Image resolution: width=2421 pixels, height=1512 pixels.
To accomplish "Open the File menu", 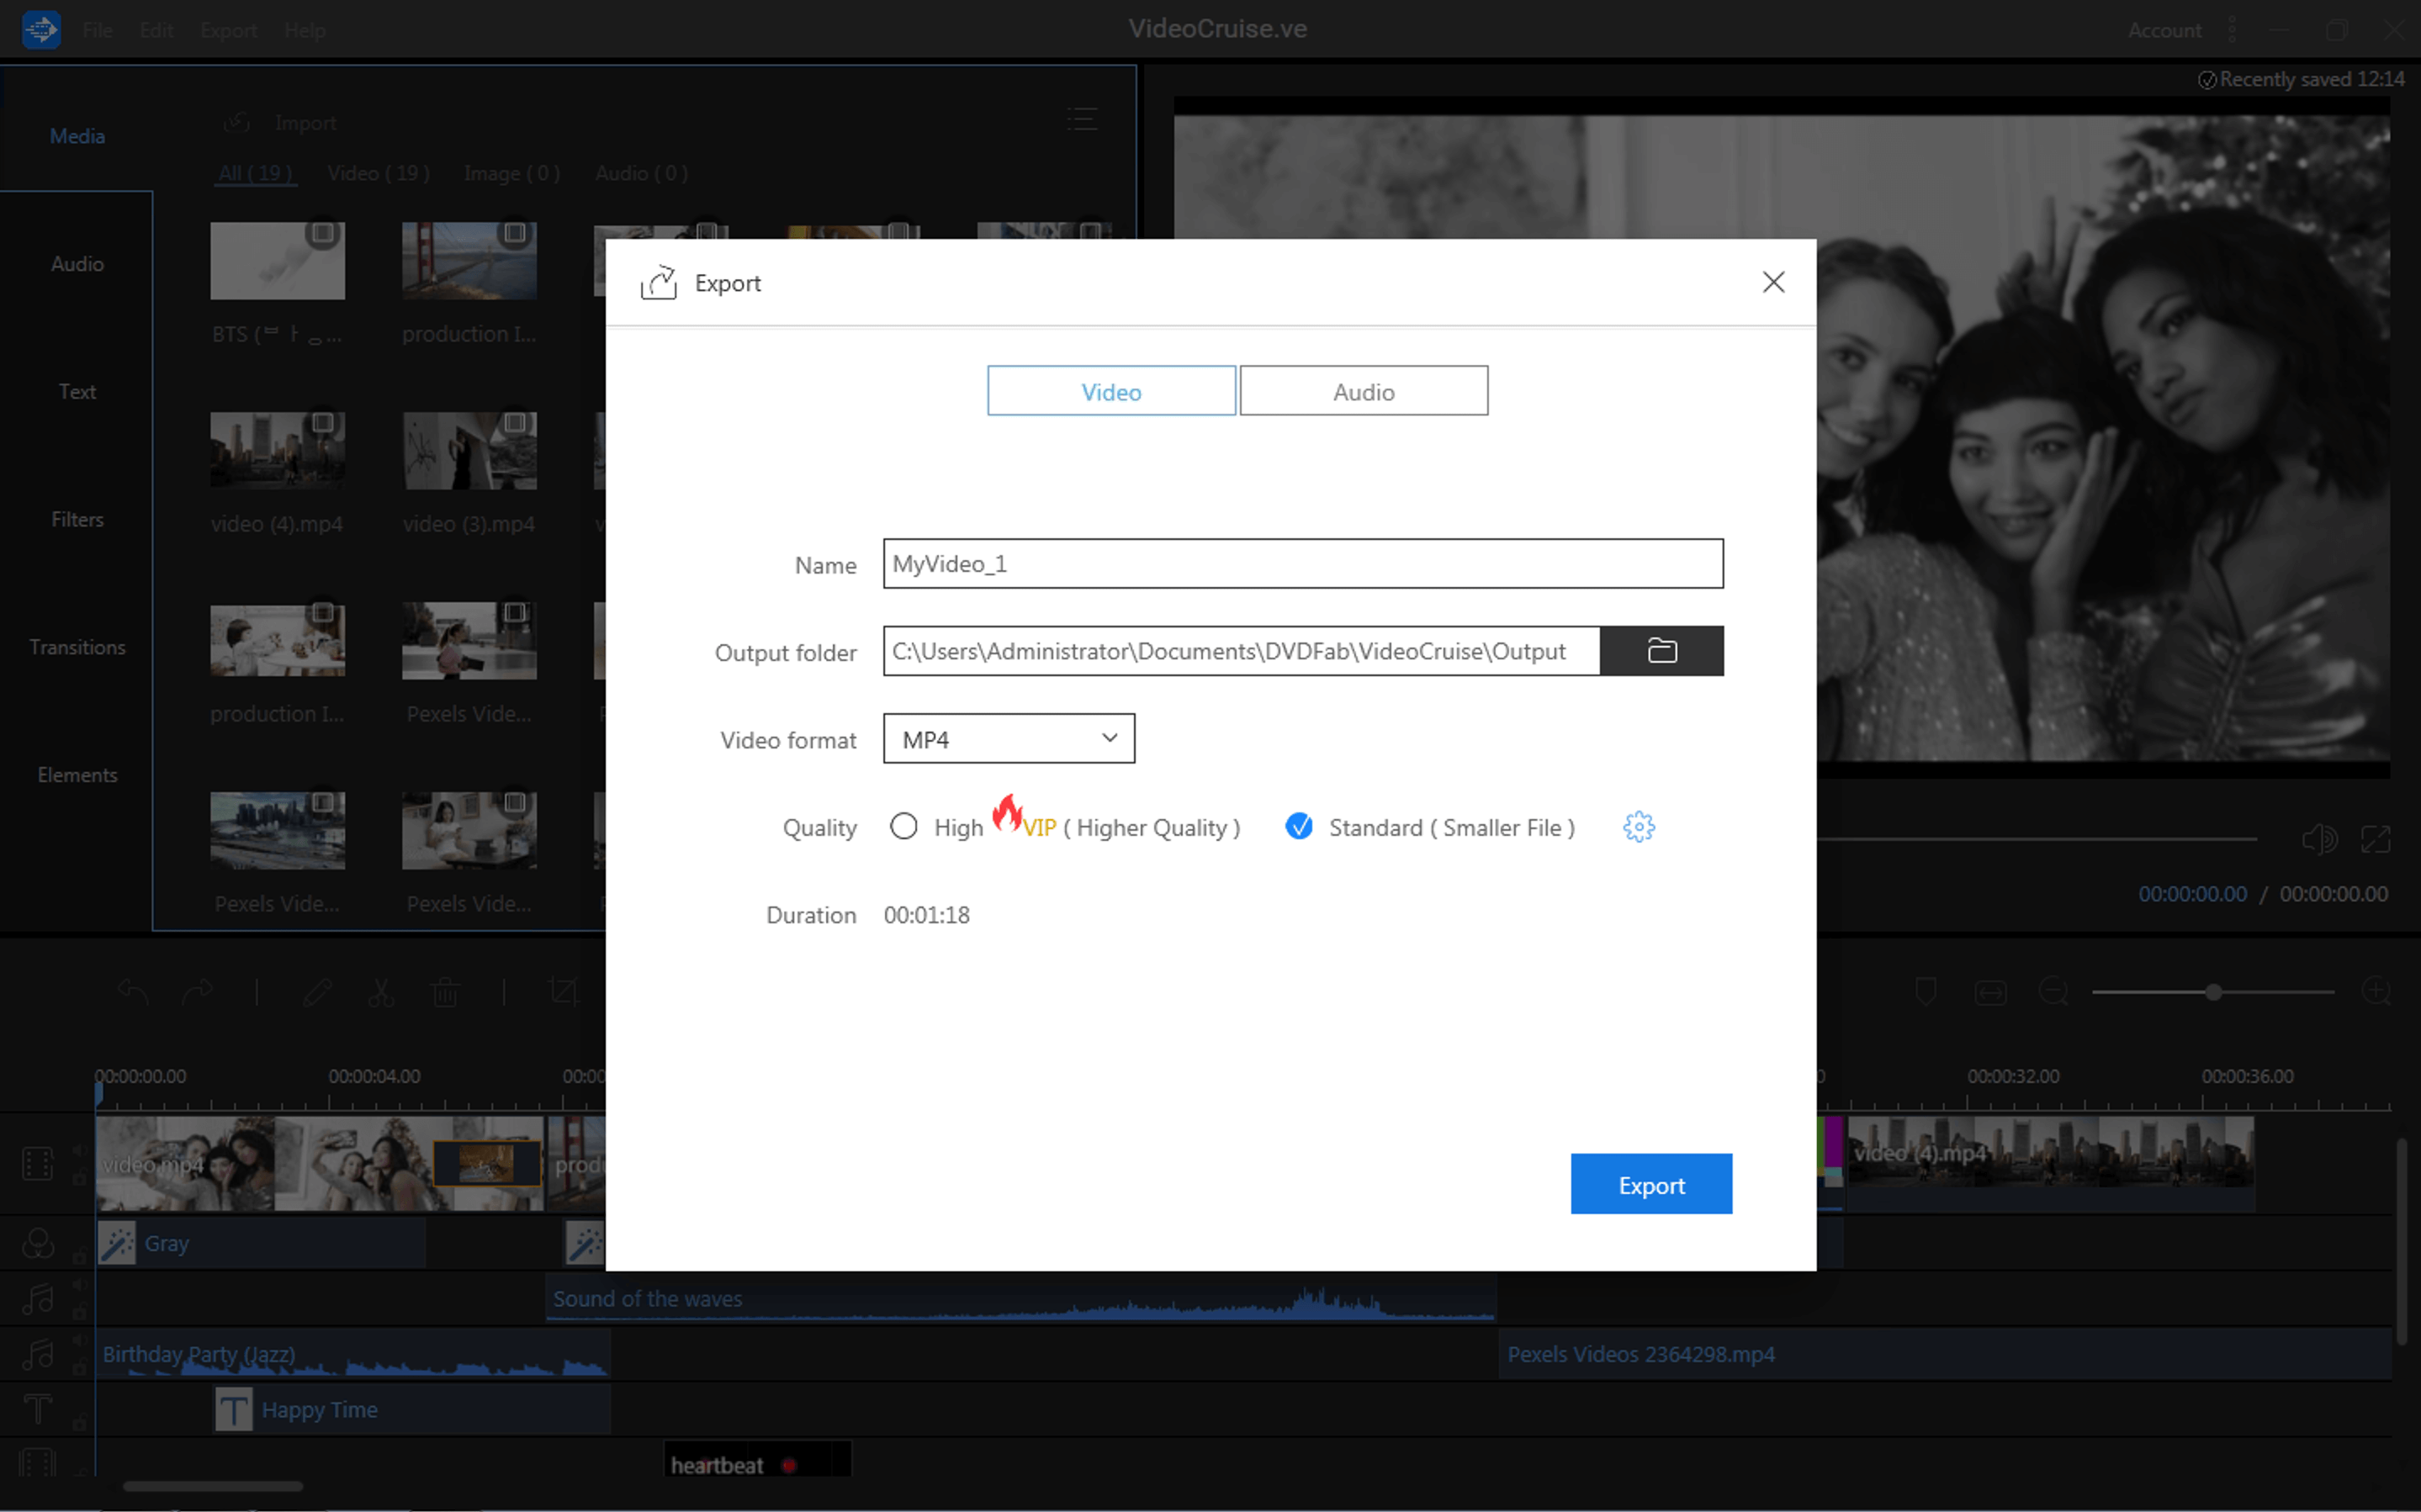I will point(97,30).
